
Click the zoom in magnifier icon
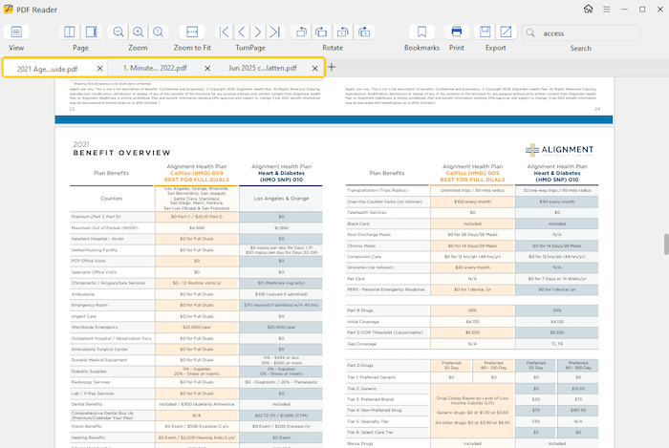pos(139,32)
